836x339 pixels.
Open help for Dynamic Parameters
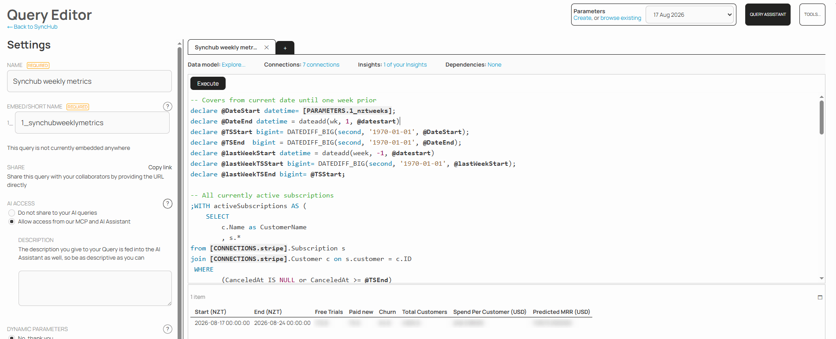167,329
